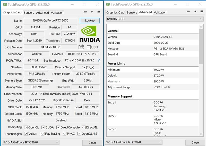The width and height of the screenshot is (206, 146).
Task: Click the Driver Version field
Action: tap(62, 94)
